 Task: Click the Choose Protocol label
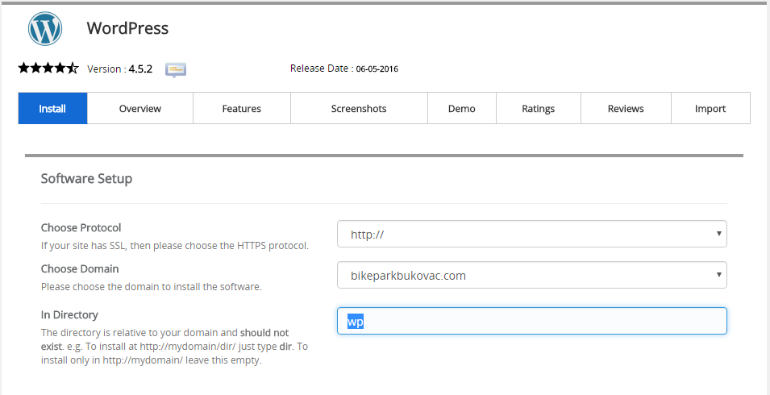click(x=81, y=227)
